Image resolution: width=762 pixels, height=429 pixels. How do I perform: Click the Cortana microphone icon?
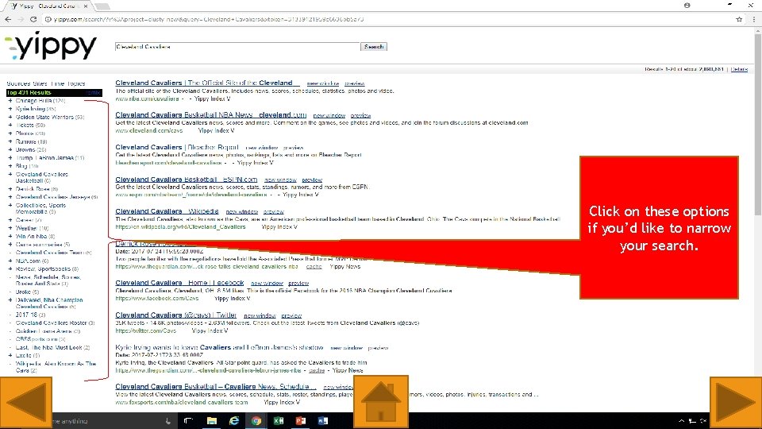tap(168, 421)
